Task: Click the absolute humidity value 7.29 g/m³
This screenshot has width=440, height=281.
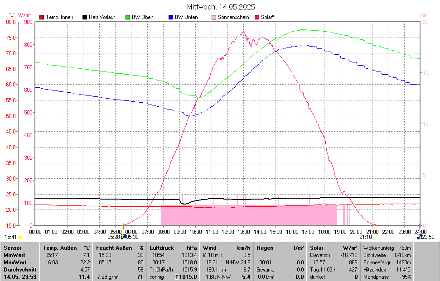Action: [x=108, y=277]
